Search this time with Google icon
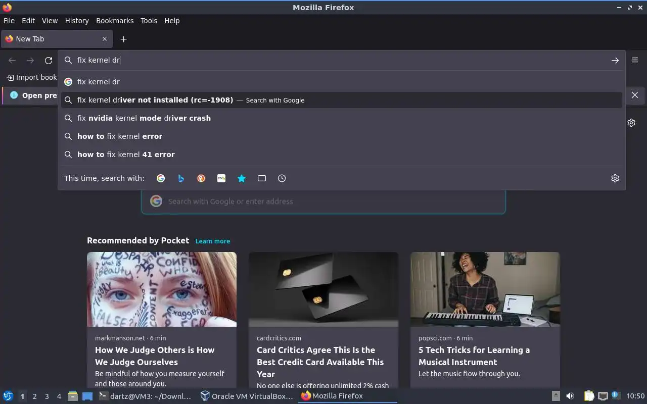 (161, 178)
